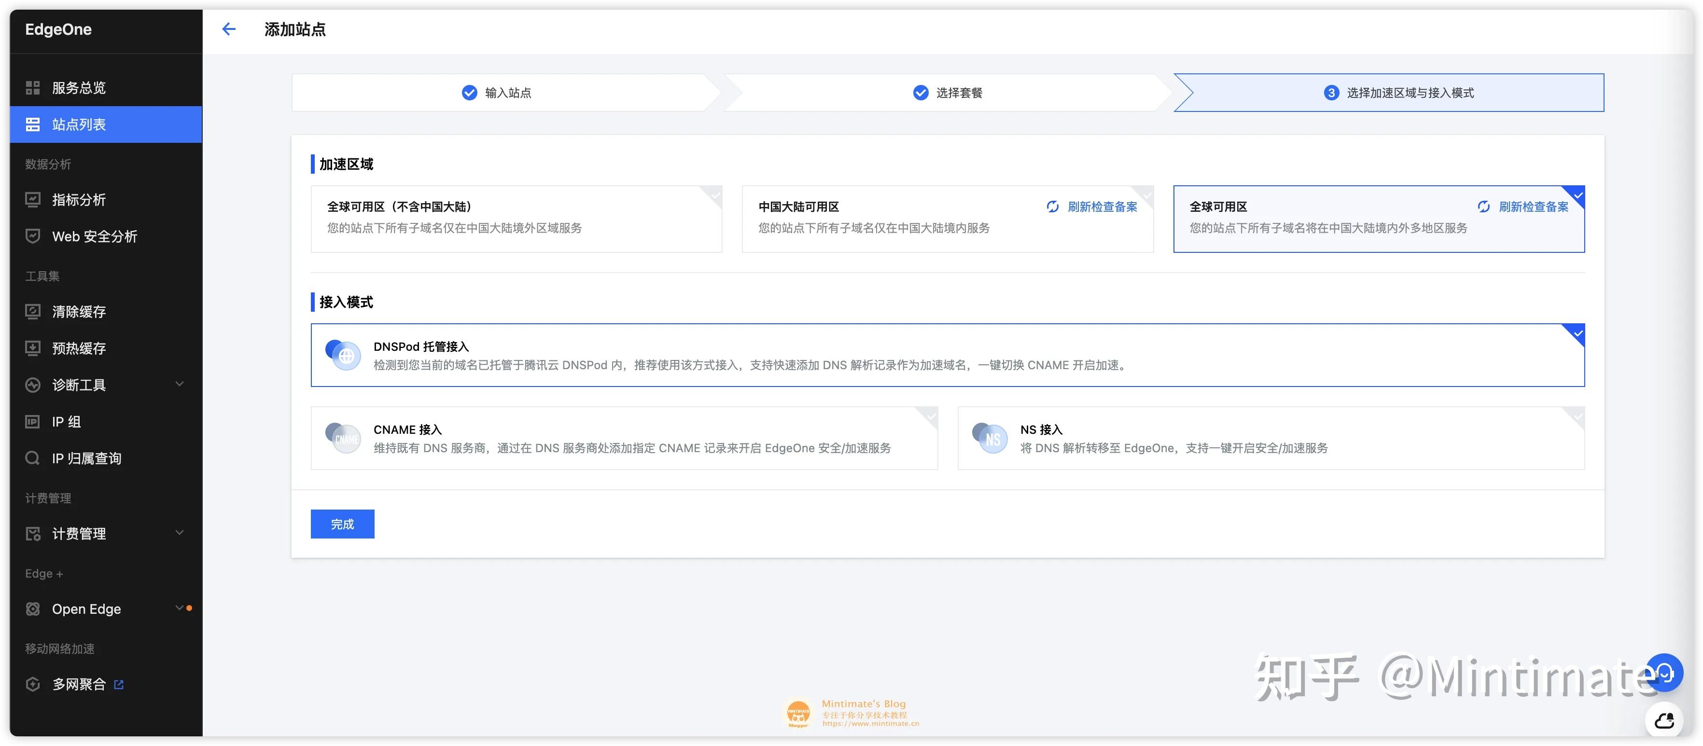Switch access mode to CNAME 接入

click(624, 438)
